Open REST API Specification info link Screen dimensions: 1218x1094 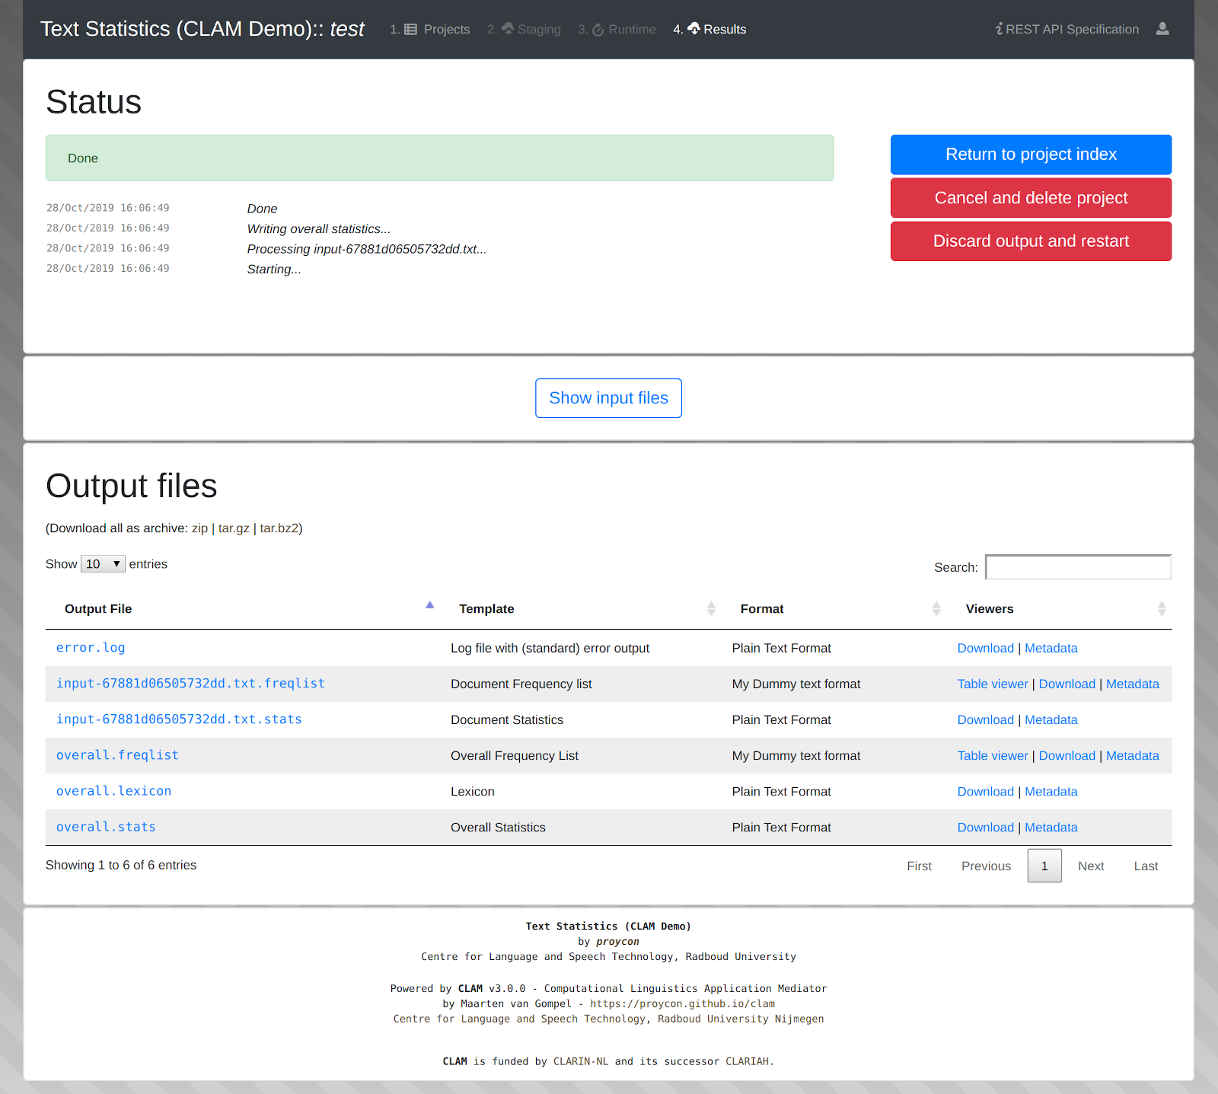1067,29
